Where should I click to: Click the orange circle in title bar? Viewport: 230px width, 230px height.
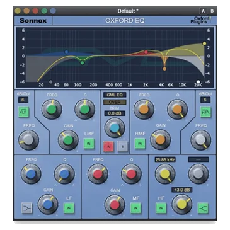tap(26, 11)
